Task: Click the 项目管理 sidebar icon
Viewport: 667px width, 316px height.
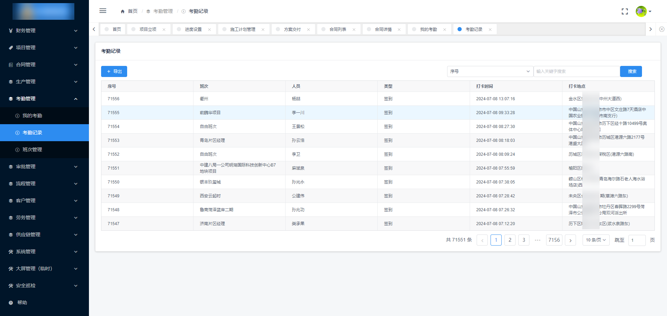Action: (11, 48)
